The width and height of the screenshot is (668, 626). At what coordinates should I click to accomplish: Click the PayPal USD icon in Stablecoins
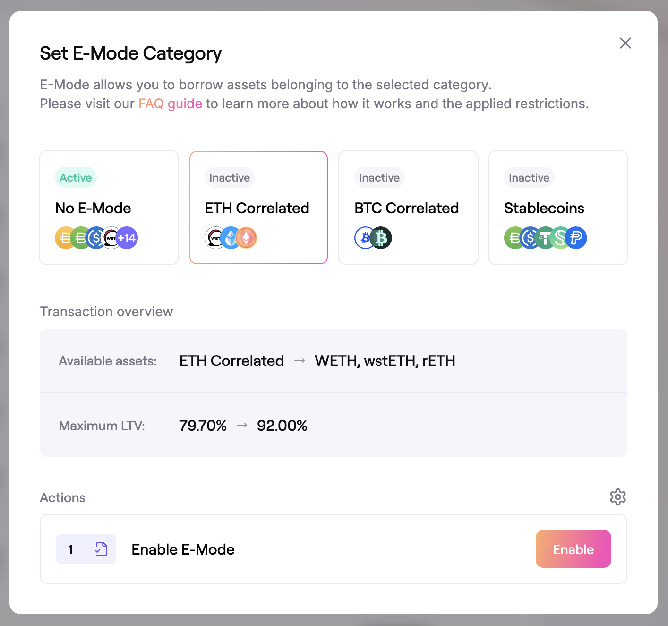coord(576,238)
